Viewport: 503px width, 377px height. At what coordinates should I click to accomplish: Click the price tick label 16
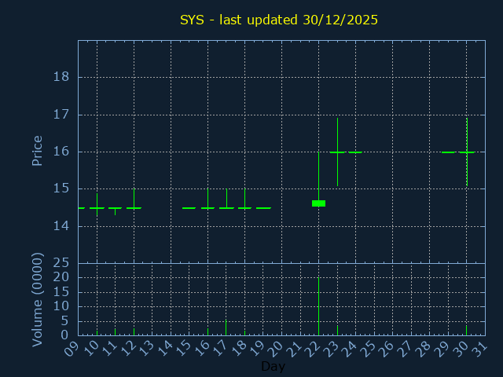click(61, 152)
